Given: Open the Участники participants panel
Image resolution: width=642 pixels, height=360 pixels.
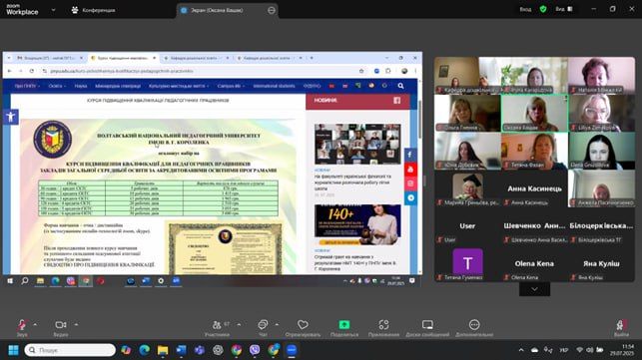Looking at the screenshot, I should coord(217,328).
